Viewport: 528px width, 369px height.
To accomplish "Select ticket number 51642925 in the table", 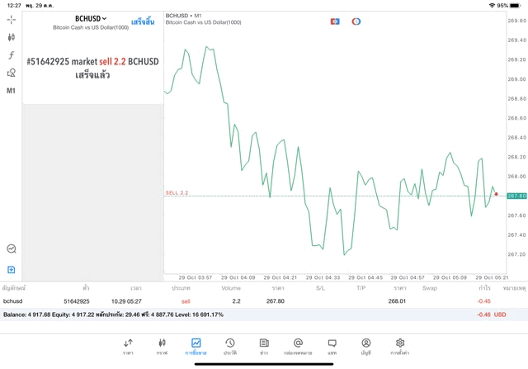I will (x=77, y=301).
